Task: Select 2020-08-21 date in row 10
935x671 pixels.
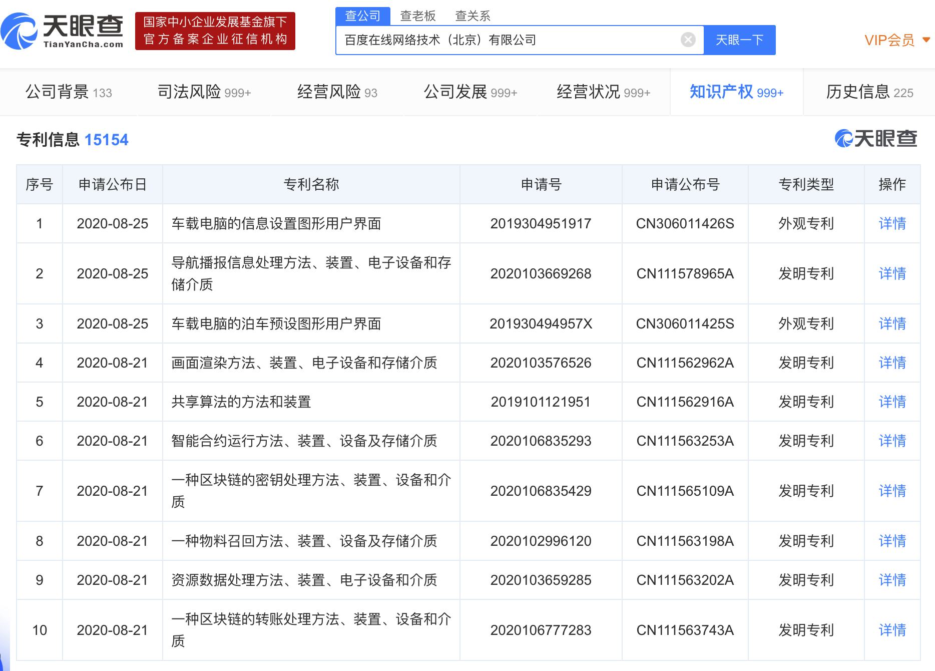Action: pyautogui.click(x=113, y=630)
